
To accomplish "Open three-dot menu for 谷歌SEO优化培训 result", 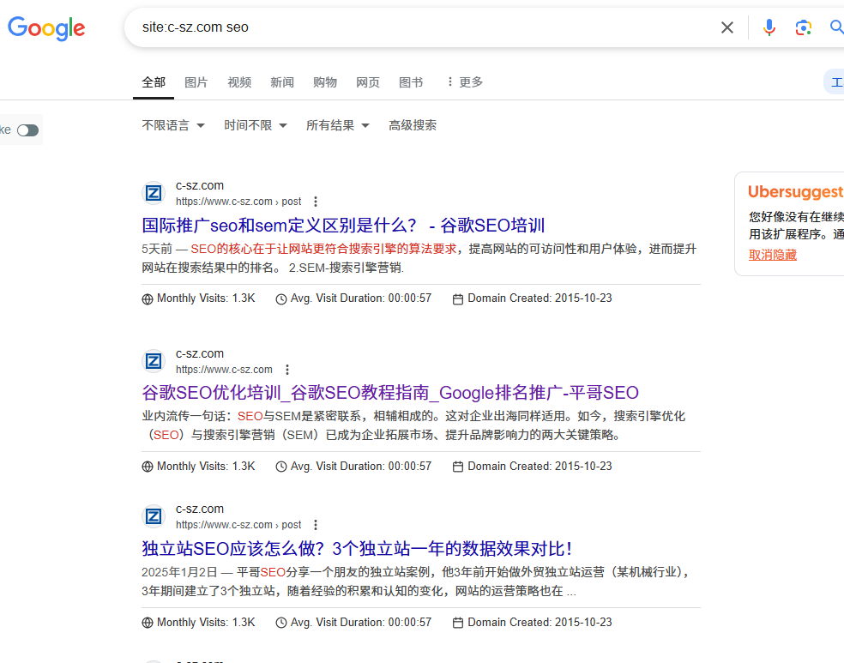I will [286, 370].
